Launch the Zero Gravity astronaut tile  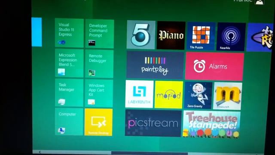tap(198, 96)
